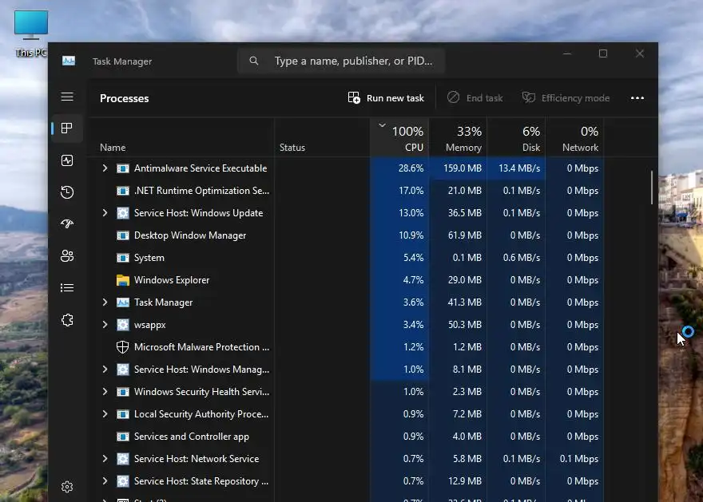Sort by the Network column header
This screenshot has height=502, width=703.
(x=574, y=138)
